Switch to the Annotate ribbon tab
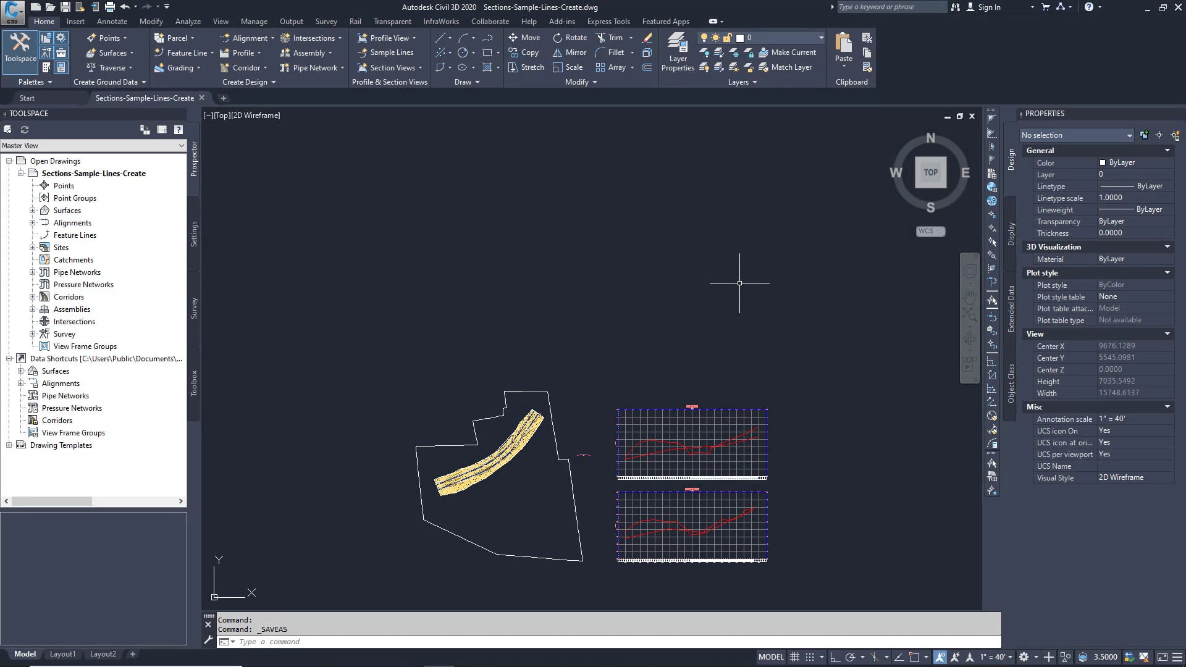The width and height of the screenshot is (1186, 667). pos(112,21)
